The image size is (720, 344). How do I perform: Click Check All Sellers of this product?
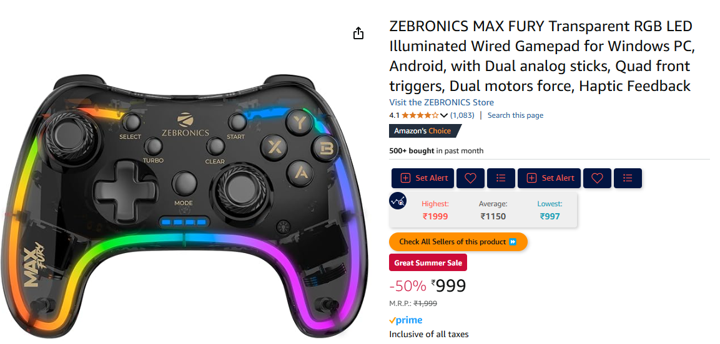click(x=458, y=242)
